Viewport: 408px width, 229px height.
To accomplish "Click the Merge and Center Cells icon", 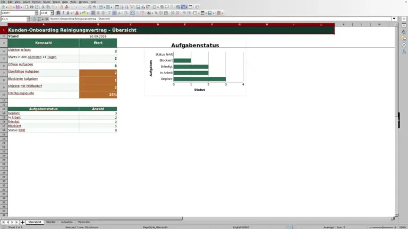I will click(x=132, y=13).
